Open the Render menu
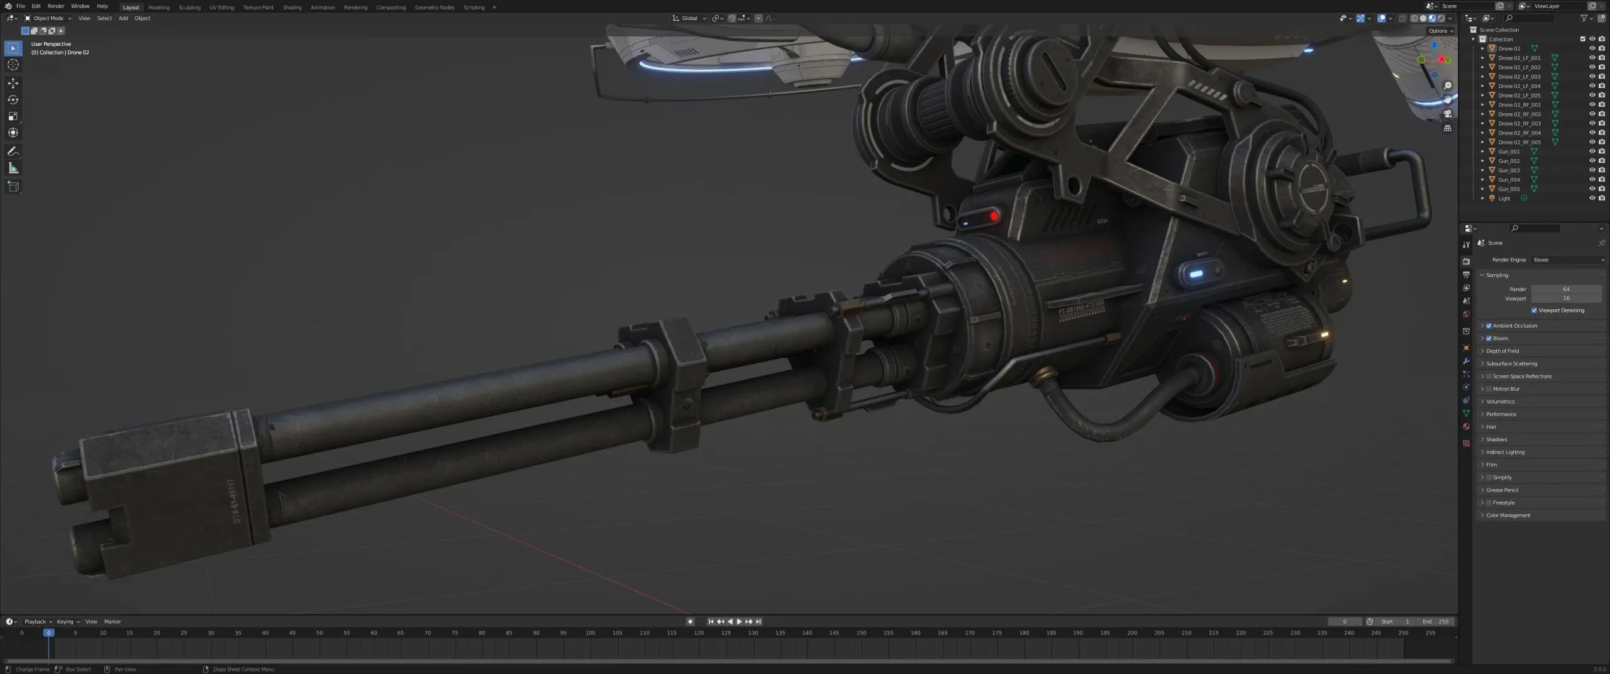This screenshot has height=674, width=1610. click(56, 6)
